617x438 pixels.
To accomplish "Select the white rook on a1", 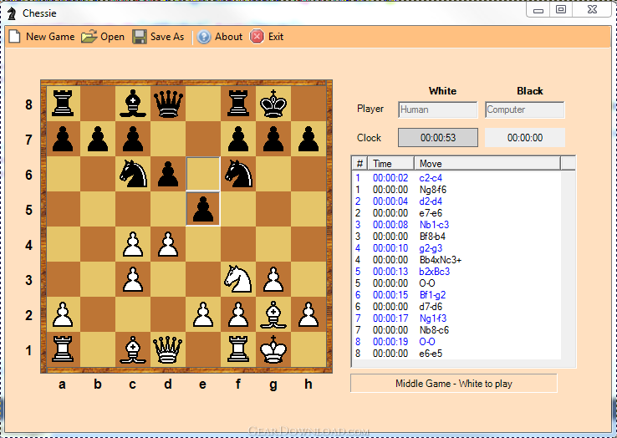I will point(63,349).
